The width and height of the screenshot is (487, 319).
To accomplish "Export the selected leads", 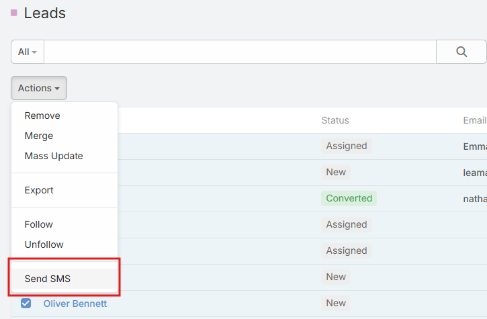I will [39, 190].
